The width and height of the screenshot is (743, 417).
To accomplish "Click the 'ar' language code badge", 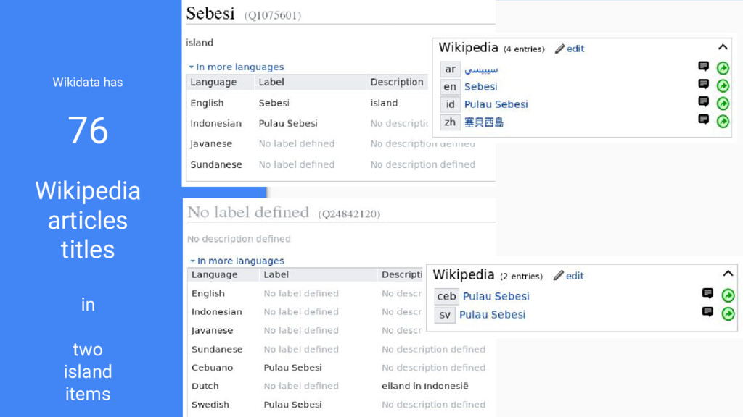I will click(x=450, y=69).
